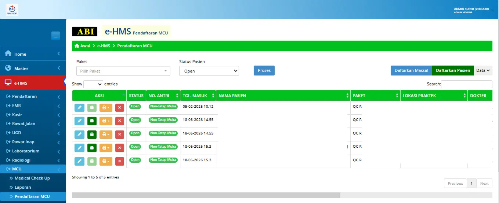Open the Rawat Inap sidebar menu
Viewport: 499px width, 203px height.
click(x=33, y=142)
